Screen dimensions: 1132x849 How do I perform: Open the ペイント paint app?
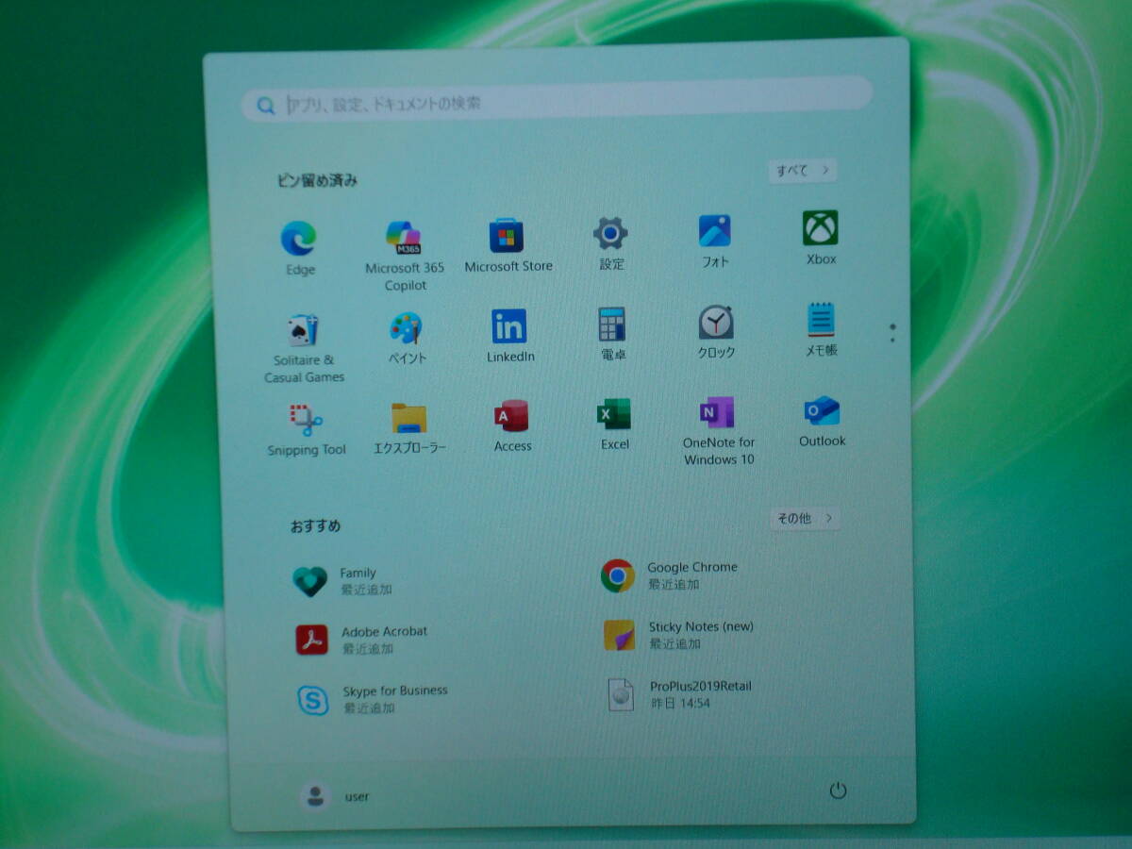pos(407,329)
